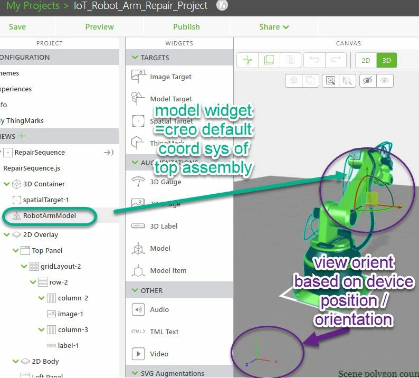Click the Zoom All magnifier icon

[x=330, y=80]
